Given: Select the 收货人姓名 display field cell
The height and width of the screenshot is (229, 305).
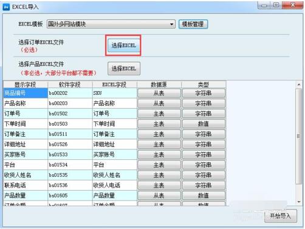Looking at the screenshot, I should pos(26,175).
